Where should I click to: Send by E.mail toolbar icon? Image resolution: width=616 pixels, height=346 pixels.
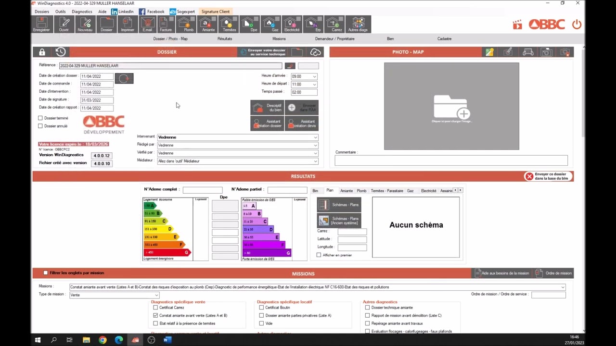(x=147, y=24)
